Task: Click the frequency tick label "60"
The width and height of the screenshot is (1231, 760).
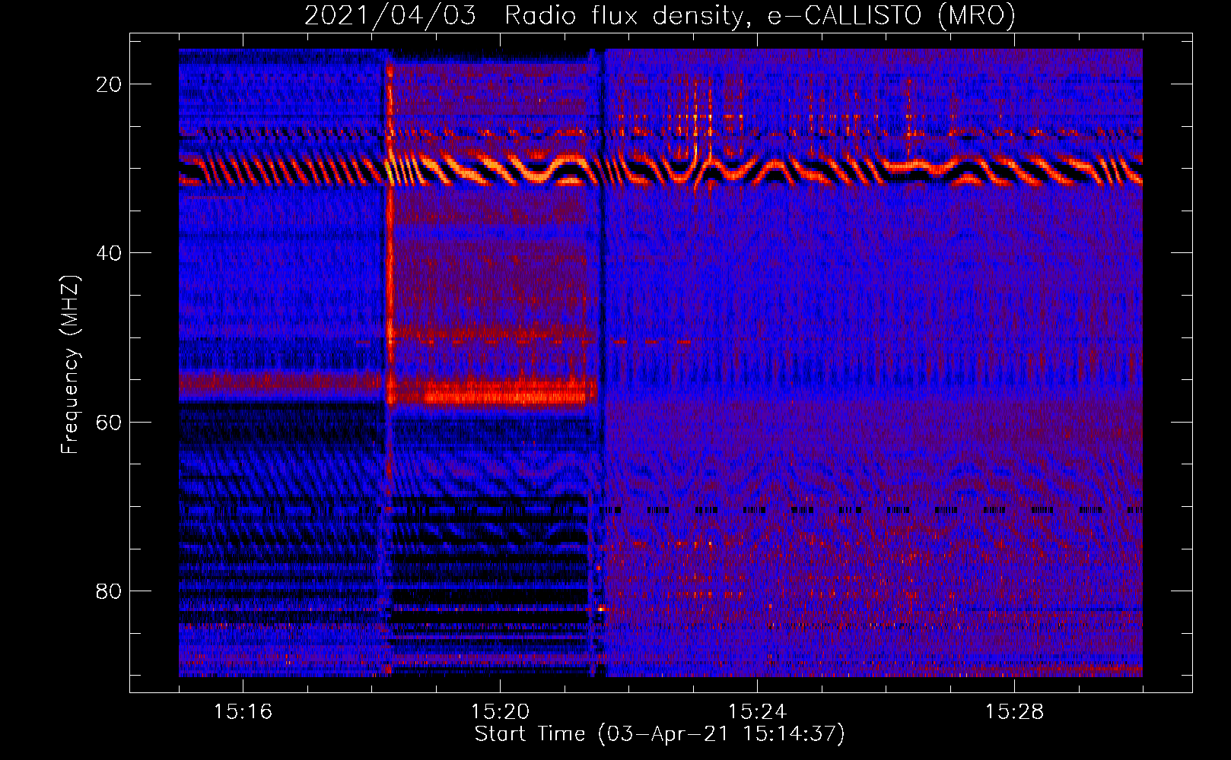Action: click(x=109, y=423)
